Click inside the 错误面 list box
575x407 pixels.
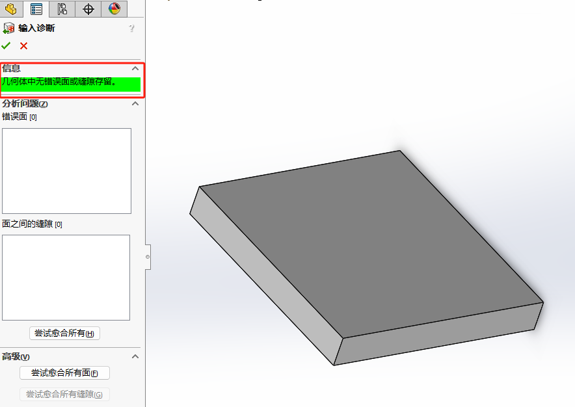[x=67, y=171]
